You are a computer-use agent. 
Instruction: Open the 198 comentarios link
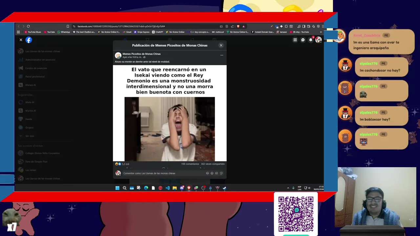pos(190,164)
